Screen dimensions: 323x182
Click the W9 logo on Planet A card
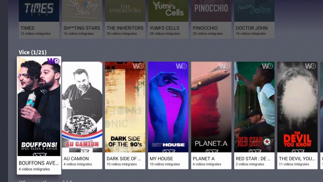pyautogui.click(x=224, y=66)
